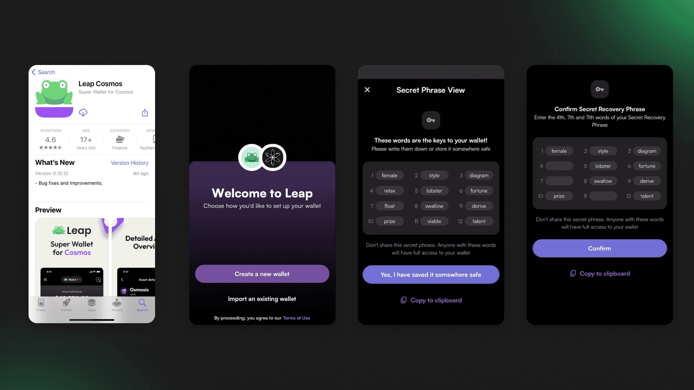
Task: Tap the Leap Cosmos frog icon
Action: coord(54,99)
